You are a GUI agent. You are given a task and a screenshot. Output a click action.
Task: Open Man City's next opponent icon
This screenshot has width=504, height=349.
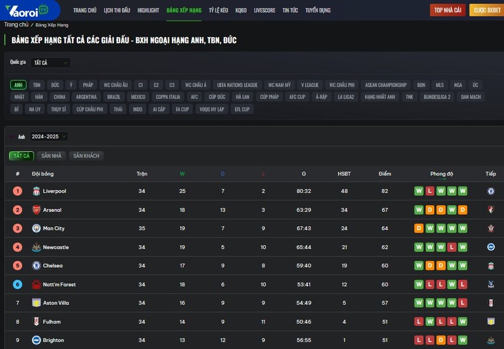(491, 228)
